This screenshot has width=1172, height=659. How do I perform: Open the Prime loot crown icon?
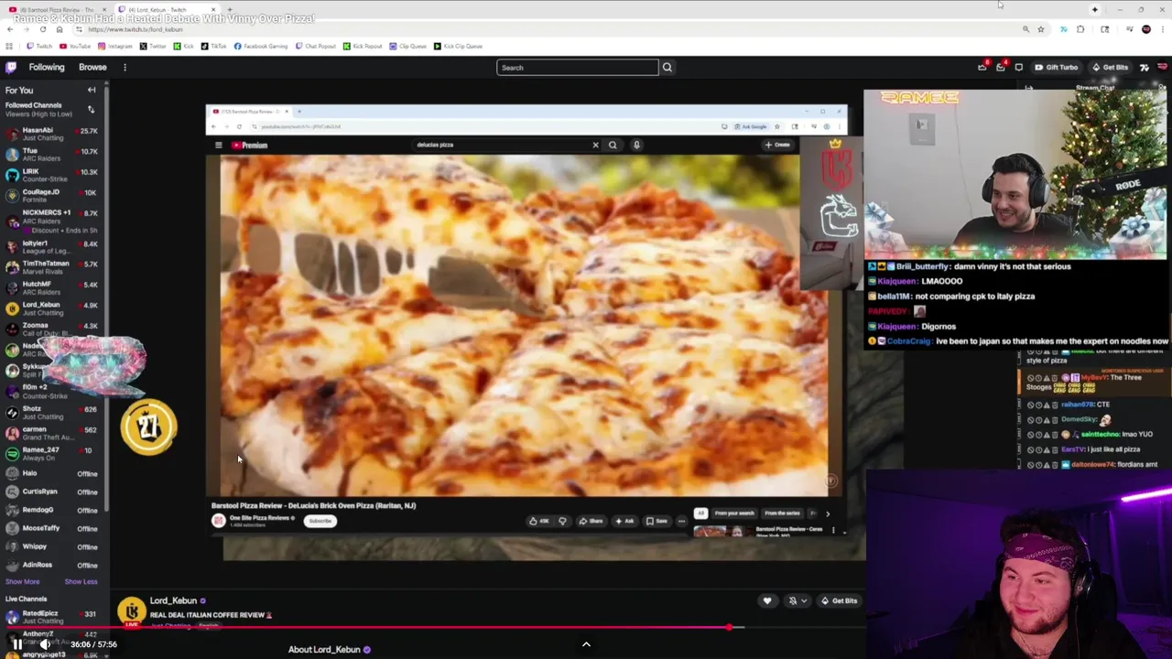pos(982,67)
